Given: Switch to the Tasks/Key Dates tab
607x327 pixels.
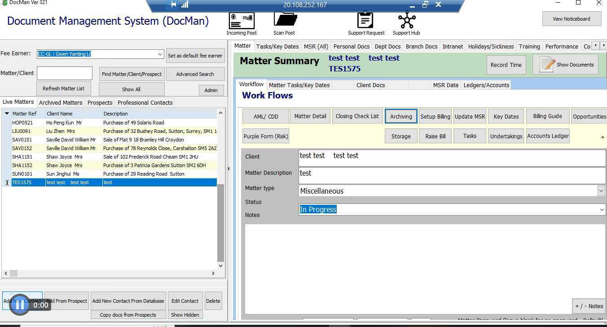Looking at the screenshot, I should coord(277,46).
